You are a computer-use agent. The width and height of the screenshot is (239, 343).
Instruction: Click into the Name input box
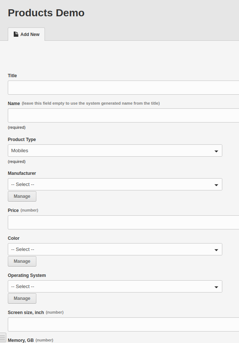click(123, 115)
